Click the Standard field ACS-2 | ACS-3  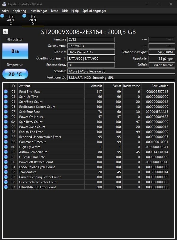coord(121,71)
